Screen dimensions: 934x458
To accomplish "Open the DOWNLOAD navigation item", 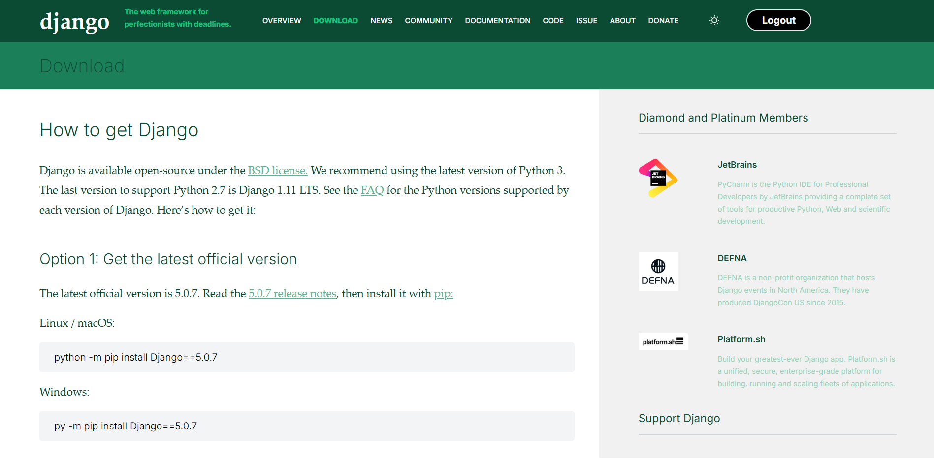I will tap(335, 20).
